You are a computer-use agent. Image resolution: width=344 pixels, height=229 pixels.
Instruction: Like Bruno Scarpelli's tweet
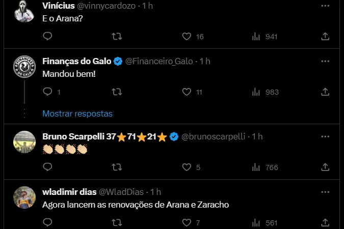(187, 167)
